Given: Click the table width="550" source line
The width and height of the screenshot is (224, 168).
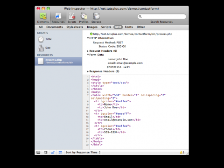Looking at the screenshot, I should [128, 97].
